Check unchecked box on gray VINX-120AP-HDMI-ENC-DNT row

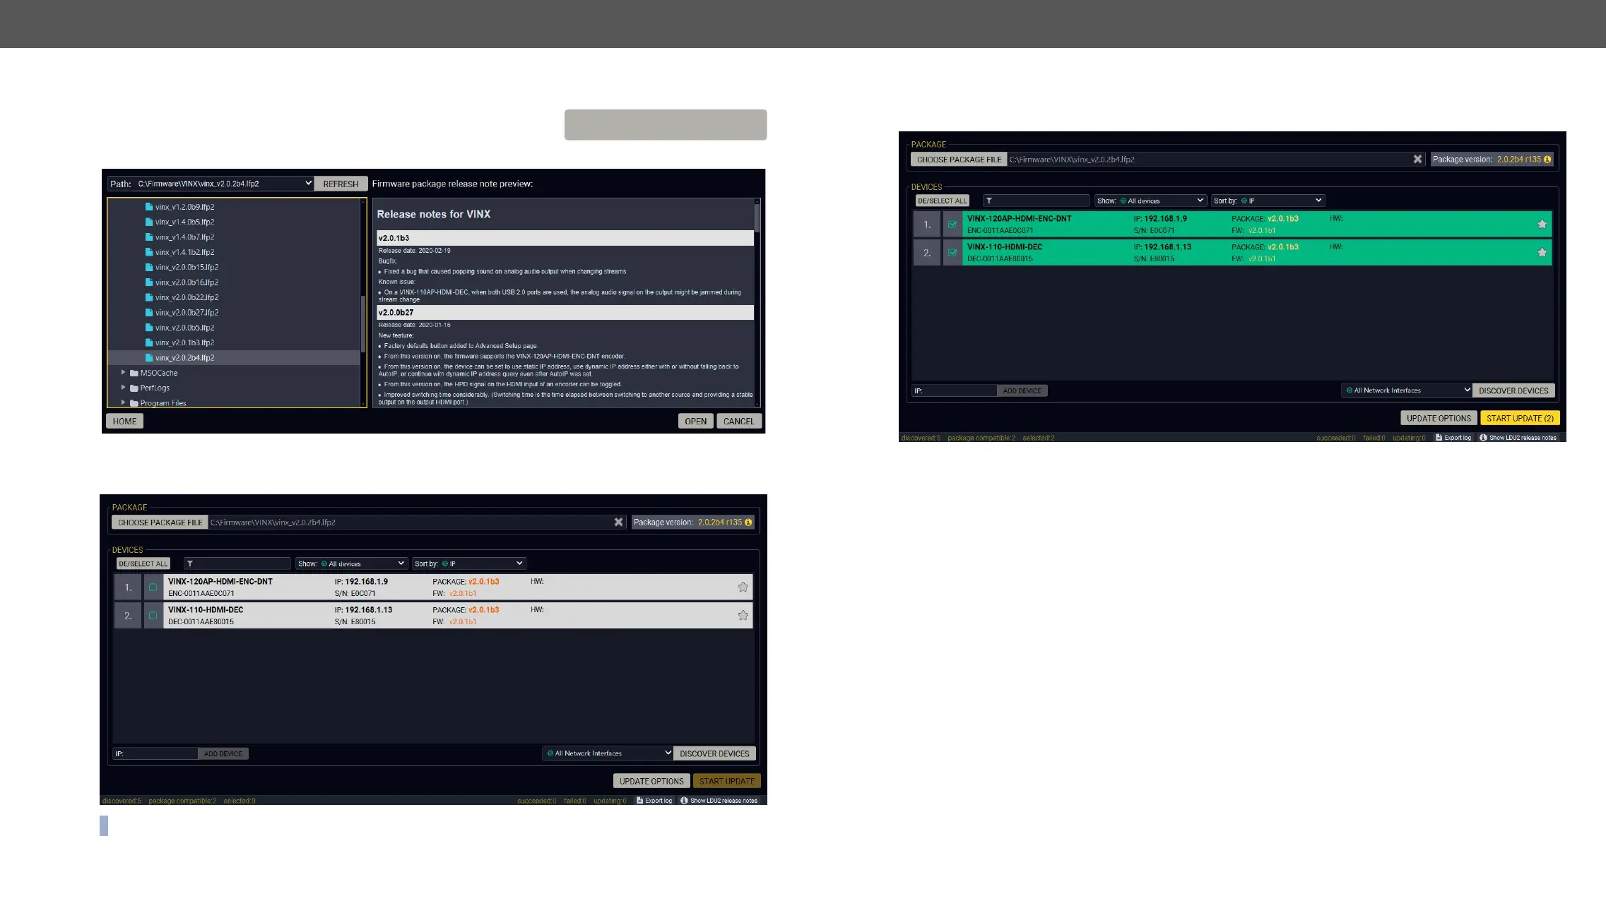[153, 587]
